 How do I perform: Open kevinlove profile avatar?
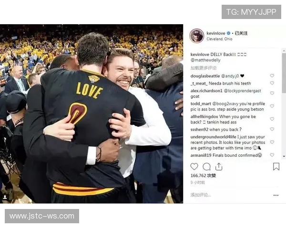point(196,36)
